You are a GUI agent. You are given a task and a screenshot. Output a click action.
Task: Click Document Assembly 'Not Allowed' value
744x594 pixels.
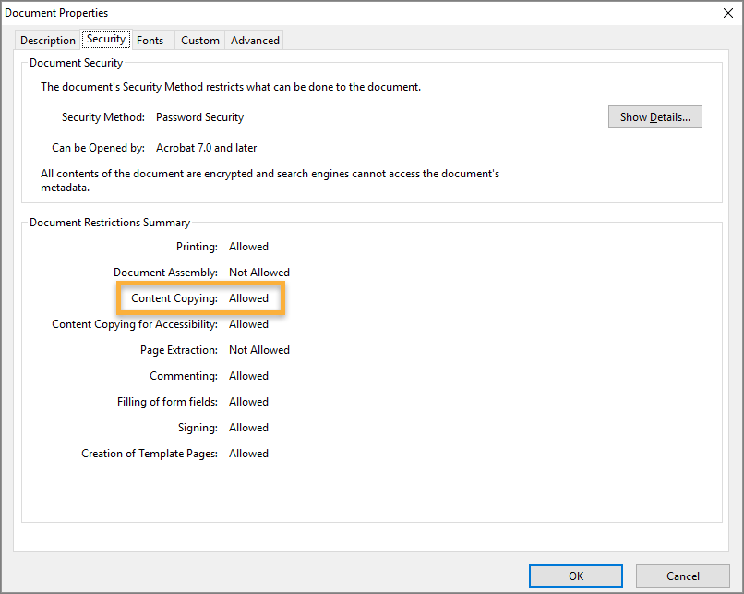pyautogui.click(x=259, y=273)
